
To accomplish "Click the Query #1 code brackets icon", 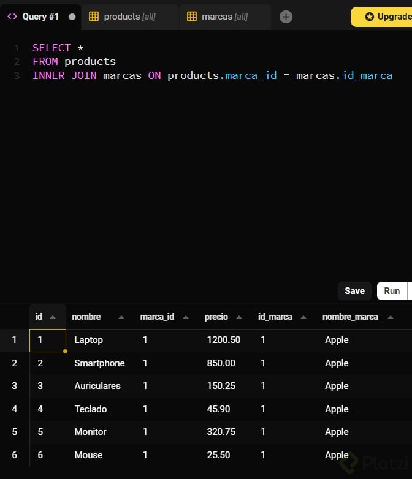I will pos(12,17).
